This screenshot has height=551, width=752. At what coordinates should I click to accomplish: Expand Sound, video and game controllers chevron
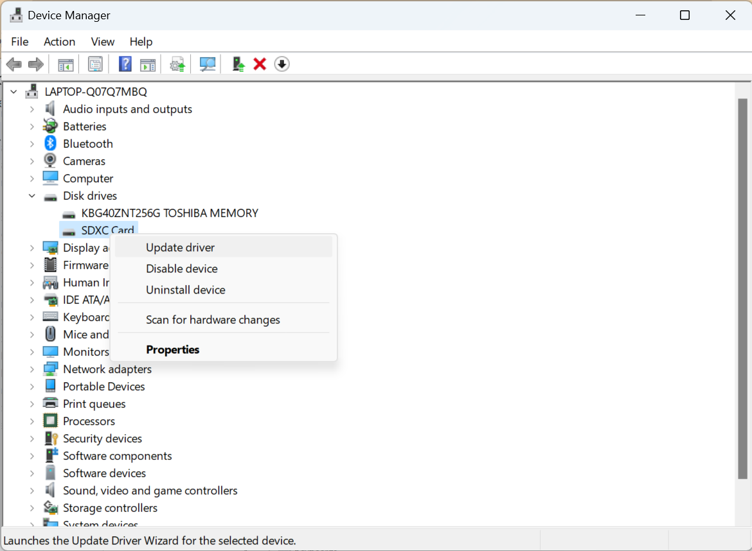31,491
